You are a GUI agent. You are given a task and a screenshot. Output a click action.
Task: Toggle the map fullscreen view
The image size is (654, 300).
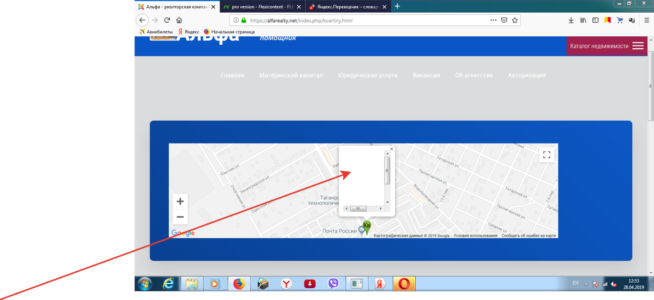click(x=546, y=154)
